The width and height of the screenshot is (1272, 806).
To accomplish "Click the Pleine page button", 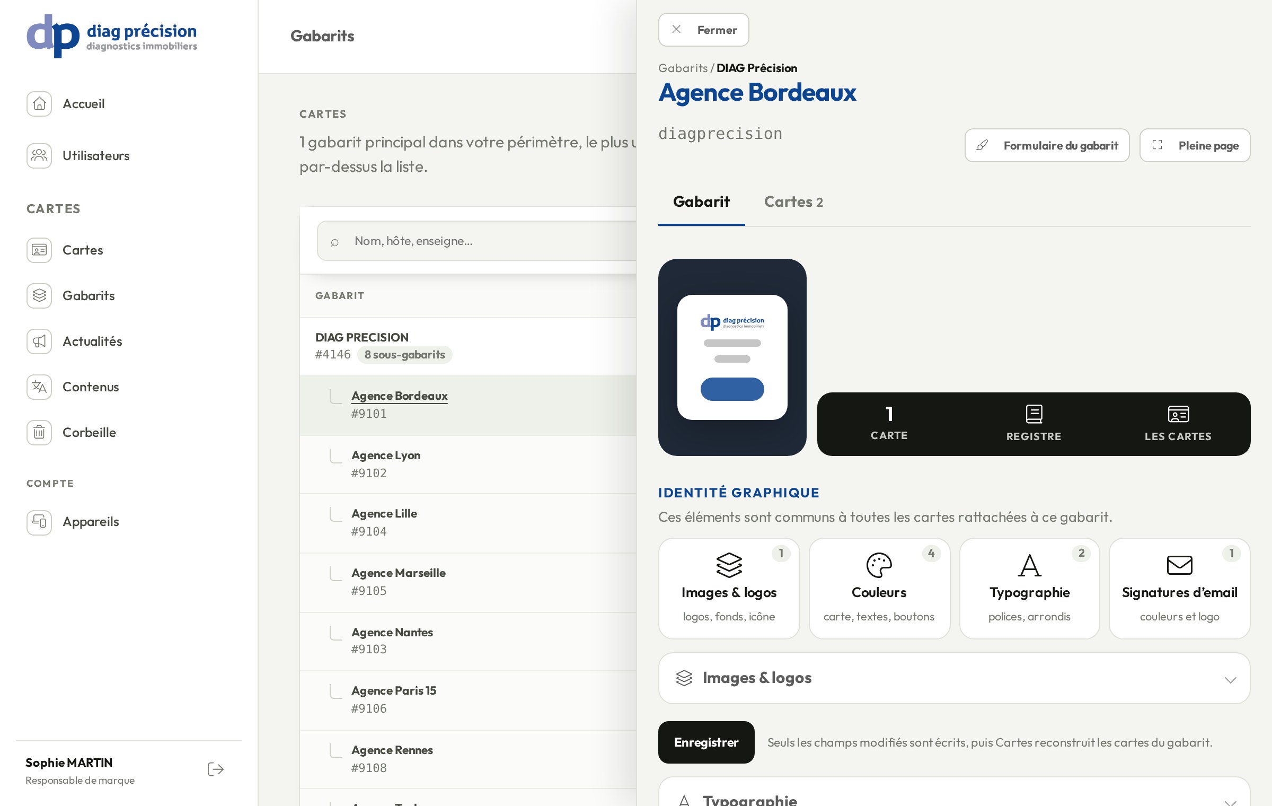I will click(x=1195, y=145).
